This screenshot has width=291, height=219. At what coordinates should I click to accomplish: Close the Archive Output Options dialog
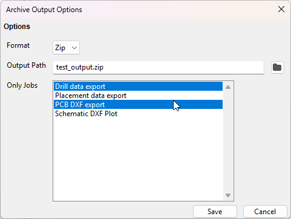281,9
